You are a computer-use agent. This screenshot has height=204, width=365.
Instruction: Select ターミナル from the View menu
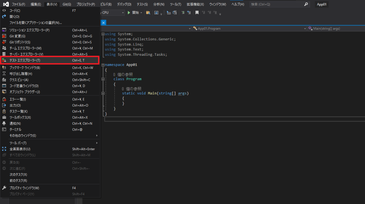point(15,129)
